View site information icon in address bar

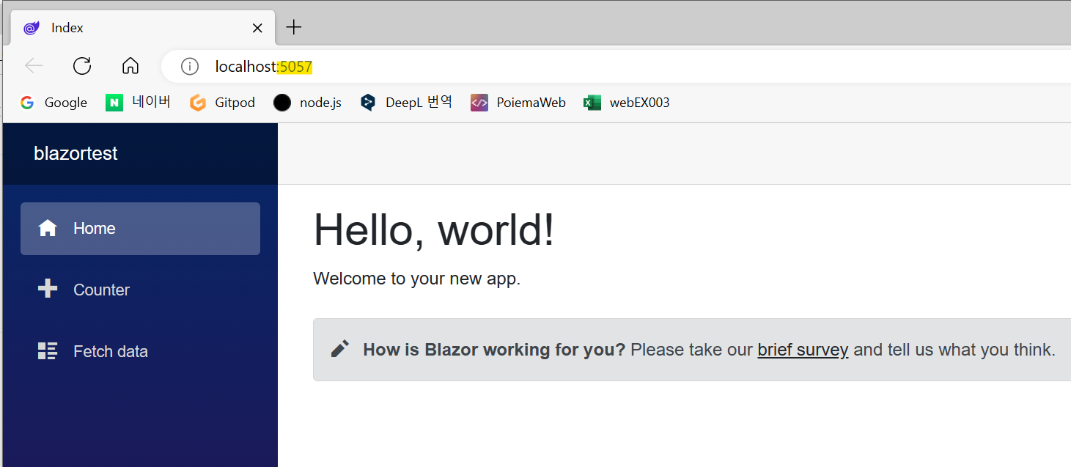[x=190, y=67]
